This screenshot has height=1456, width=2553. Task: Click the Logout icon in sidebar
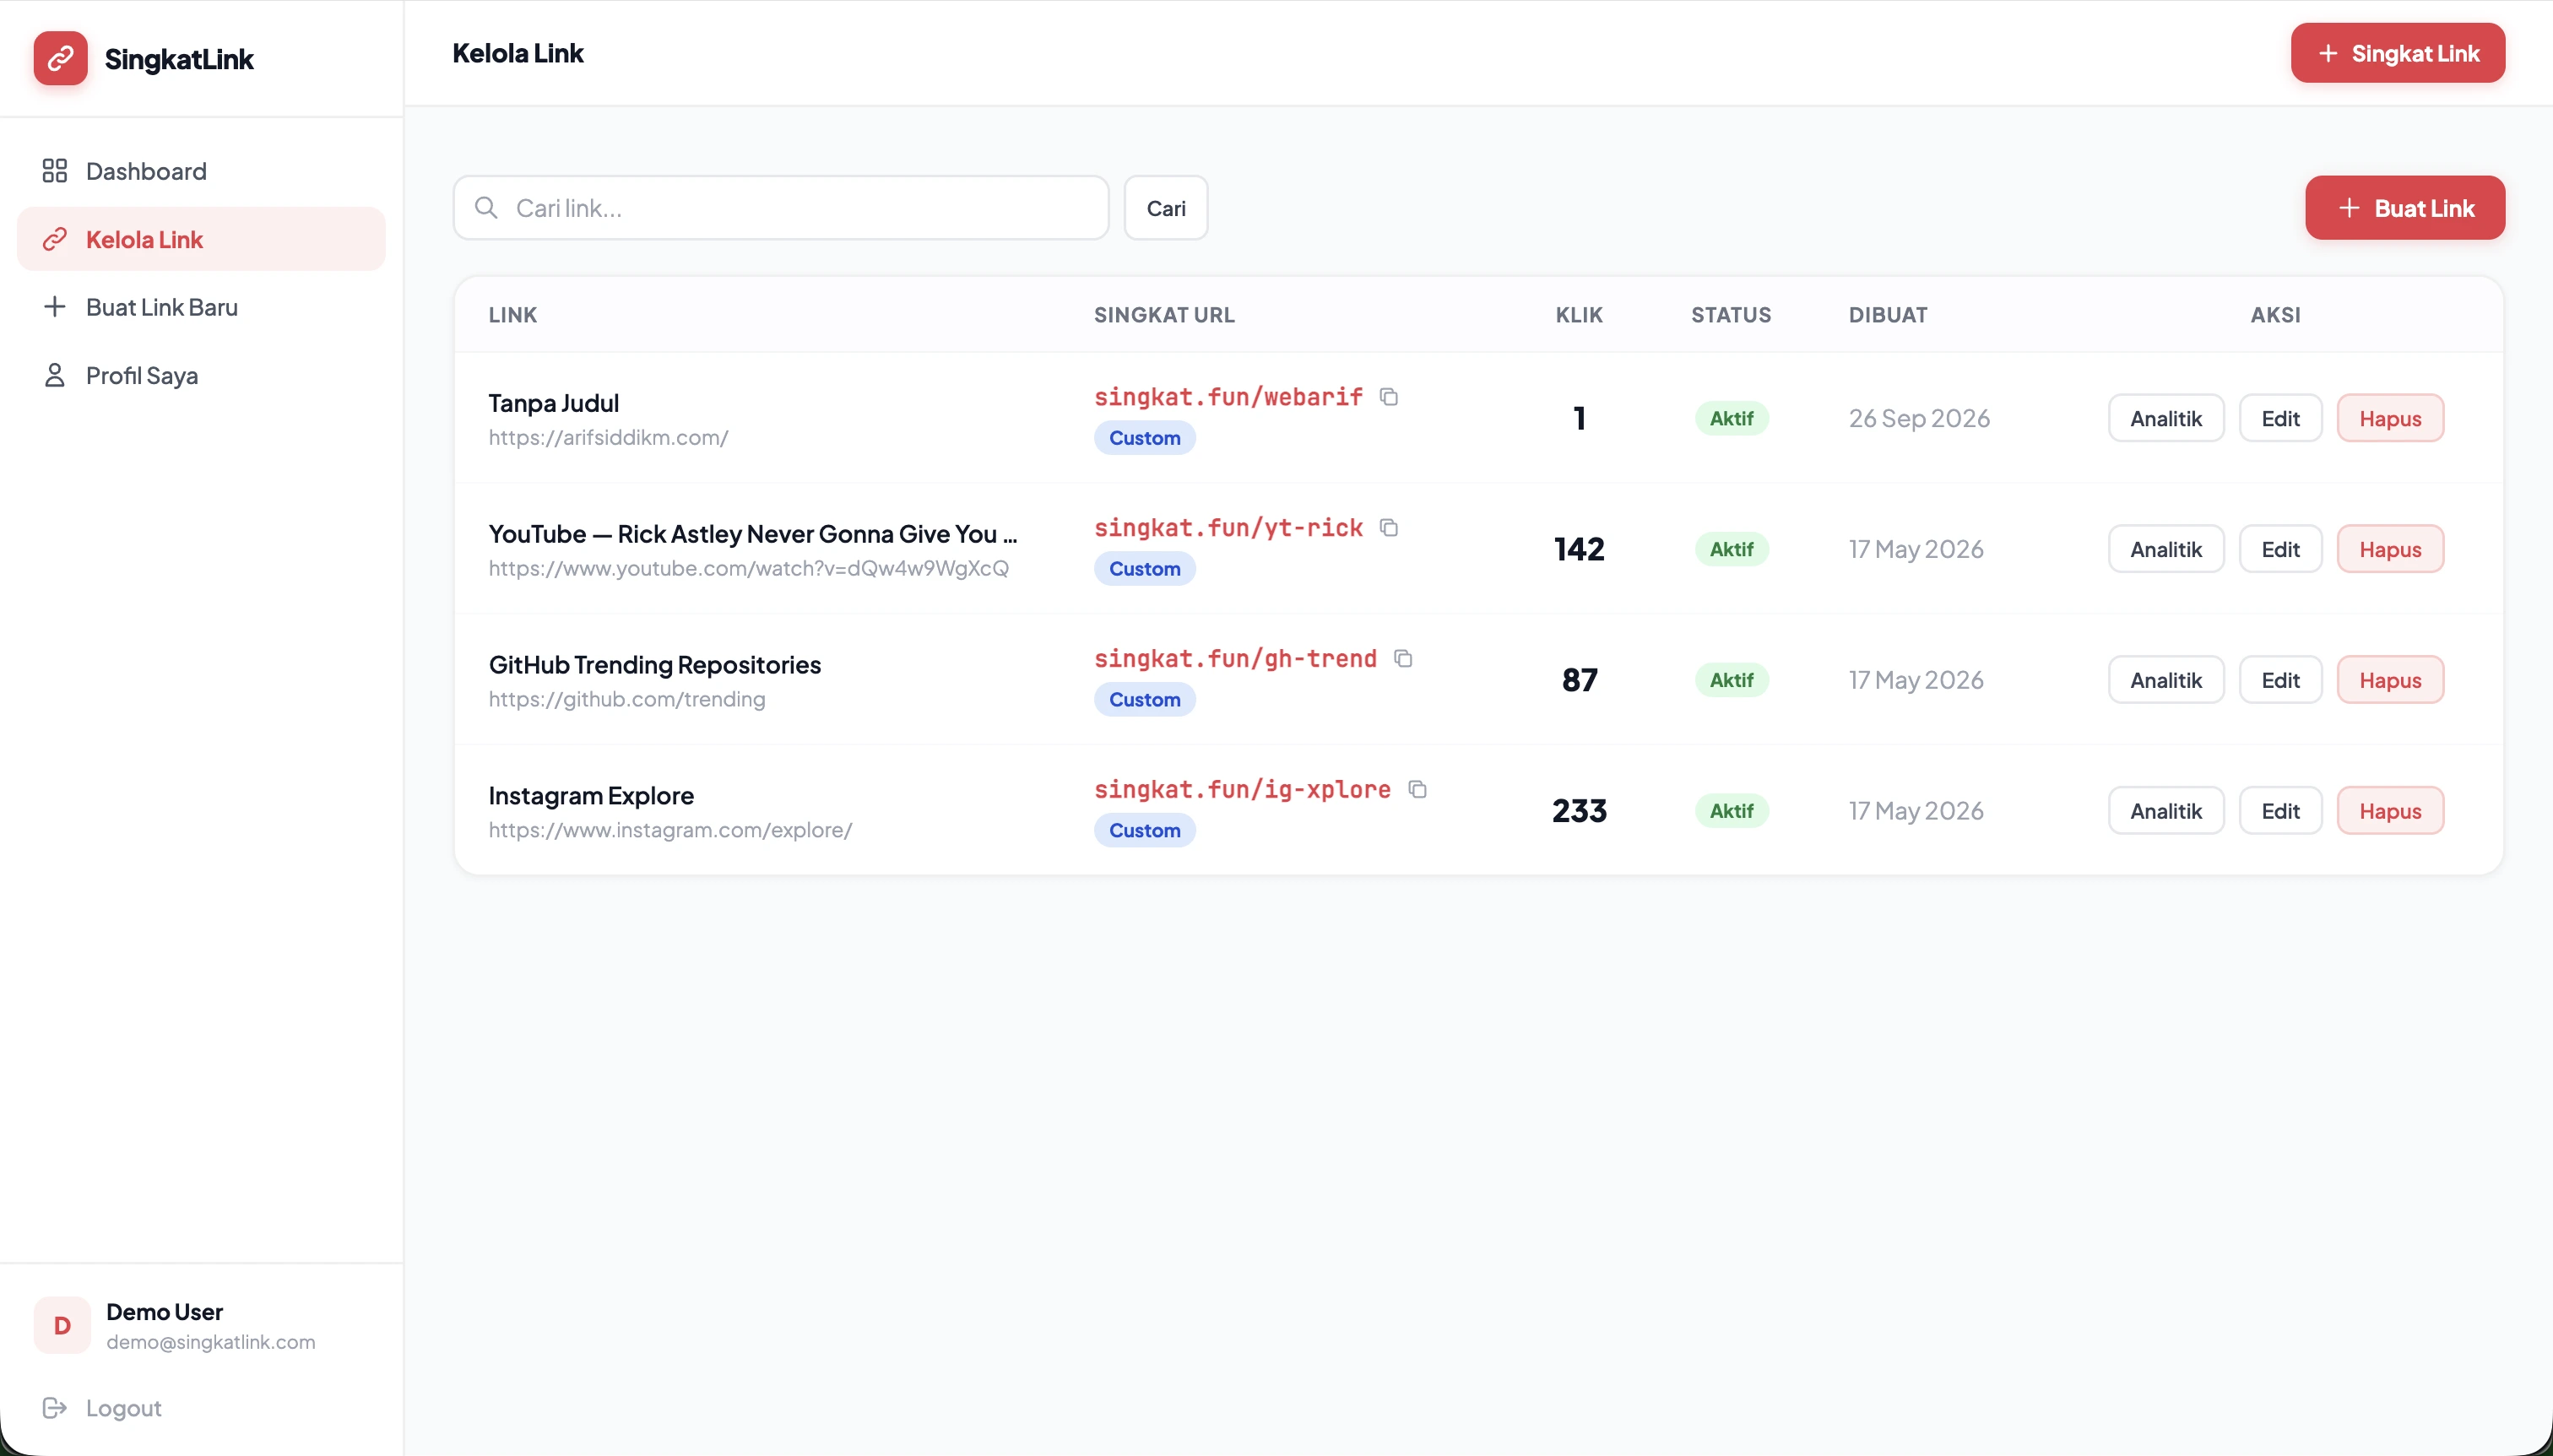coord(54,1408)
